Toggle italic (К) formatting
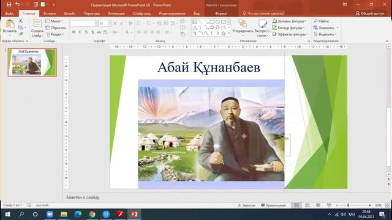392x220 pixels. point(80,32)
